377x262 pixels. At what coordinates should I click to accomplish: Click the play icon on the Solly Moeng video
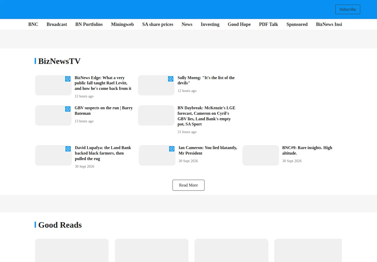pos(171,79)
